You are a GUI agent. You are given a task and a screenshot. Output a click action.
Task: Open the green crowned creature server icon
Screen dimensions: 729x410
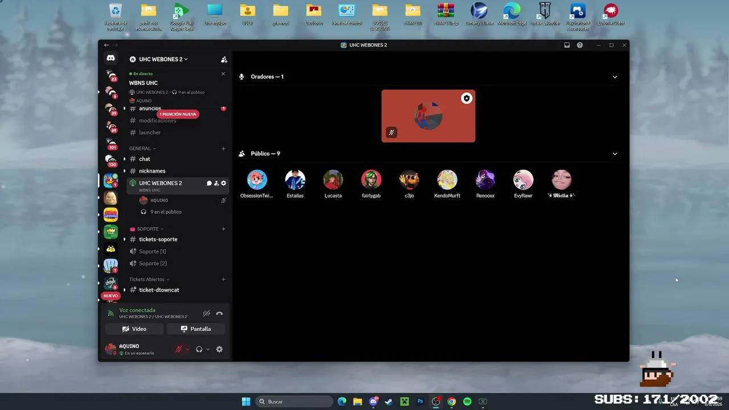pos(110,231)
